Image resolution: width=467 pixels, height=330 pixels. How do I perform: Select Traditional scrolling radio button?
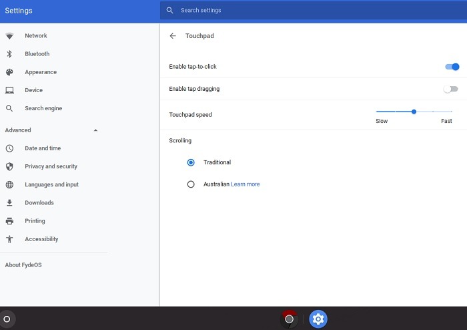pyautogui.click(x=191, y=162)
